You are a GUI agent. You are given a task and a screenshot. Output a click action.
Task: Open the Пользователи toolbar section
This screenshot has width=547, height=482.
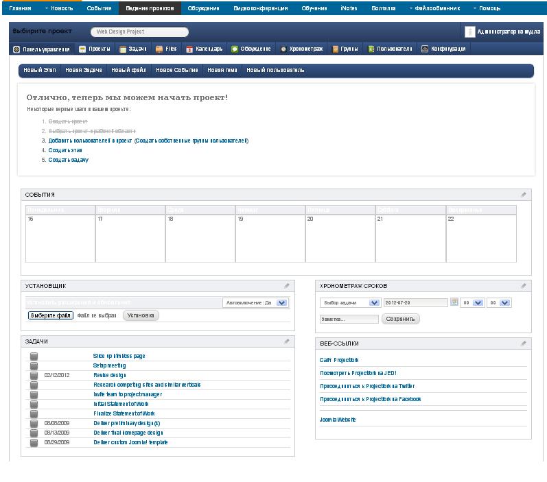(391, 49)
